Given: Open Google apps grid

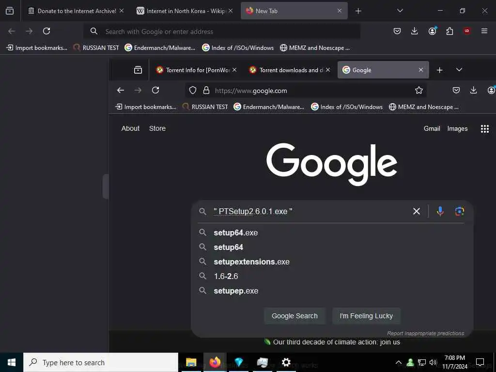Looking at the screenshot, I should click(484, 129).
